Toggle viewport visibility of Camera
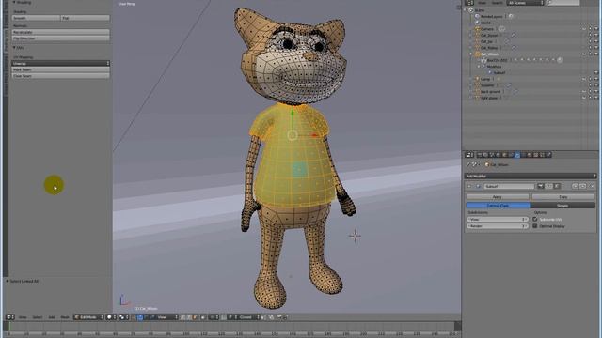Image resolution: width=602 pixels, height=338 pixels. [584, 29]
